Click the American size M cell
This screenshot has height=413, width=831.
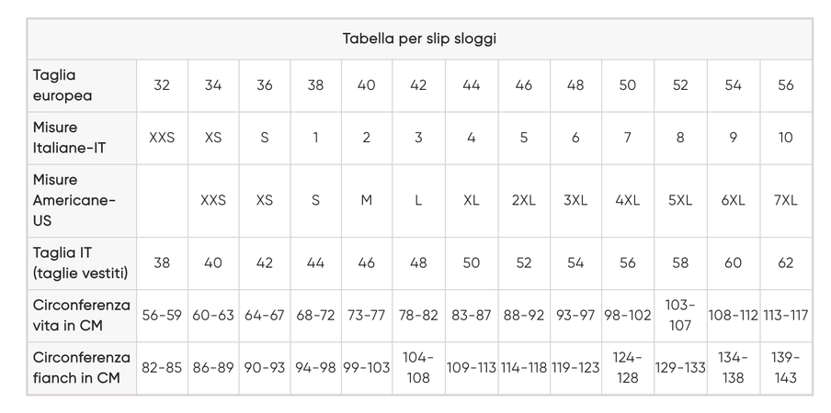366,200
